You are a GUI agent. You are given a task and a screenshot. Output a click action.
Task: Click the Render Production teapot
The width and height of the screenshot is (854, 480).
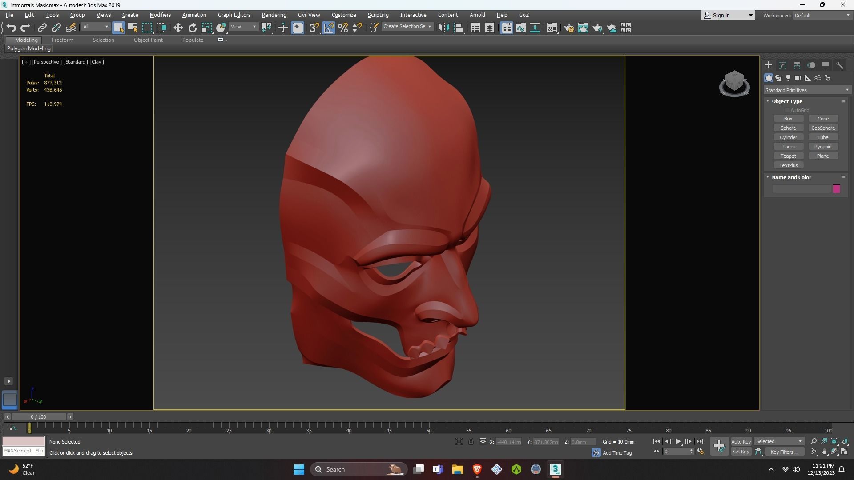(x=597, y=28)
